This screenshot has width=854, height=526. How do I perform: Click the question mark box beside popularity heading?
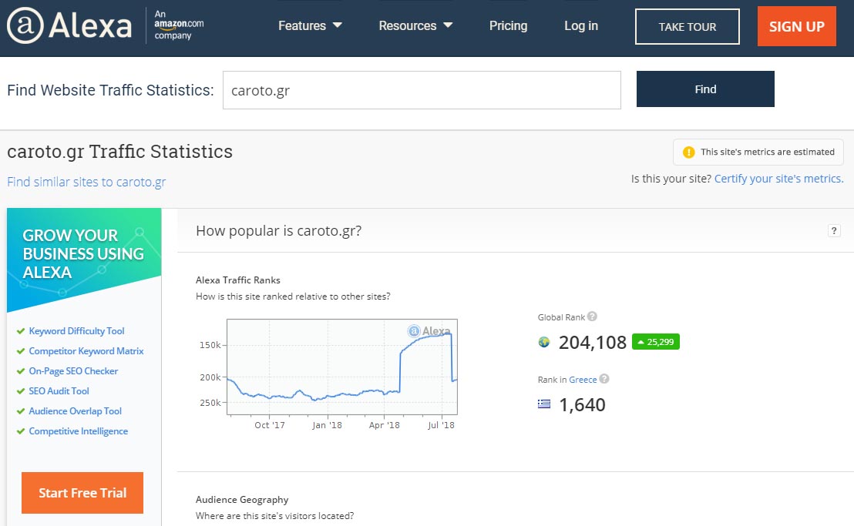tap(834, 231)
